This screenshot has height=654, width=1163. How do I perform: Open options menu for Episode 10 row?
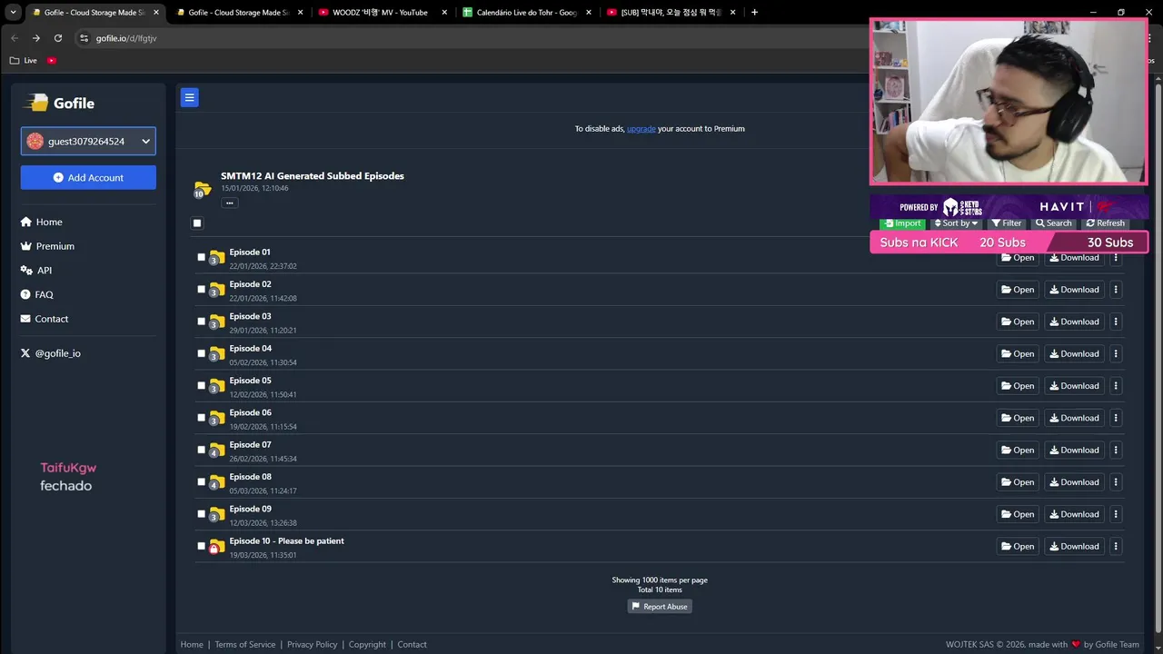(1116, 546)
